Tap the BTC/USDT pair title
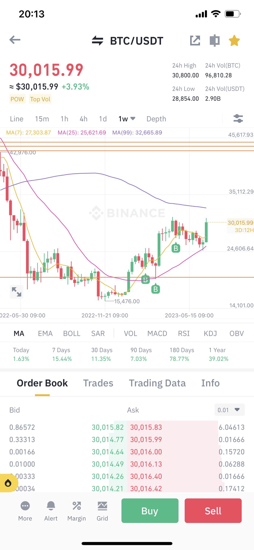 pyautogui.click(x=137, y=41)
